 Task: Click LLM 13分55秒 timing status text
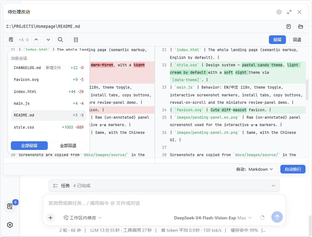pos(105,230)
